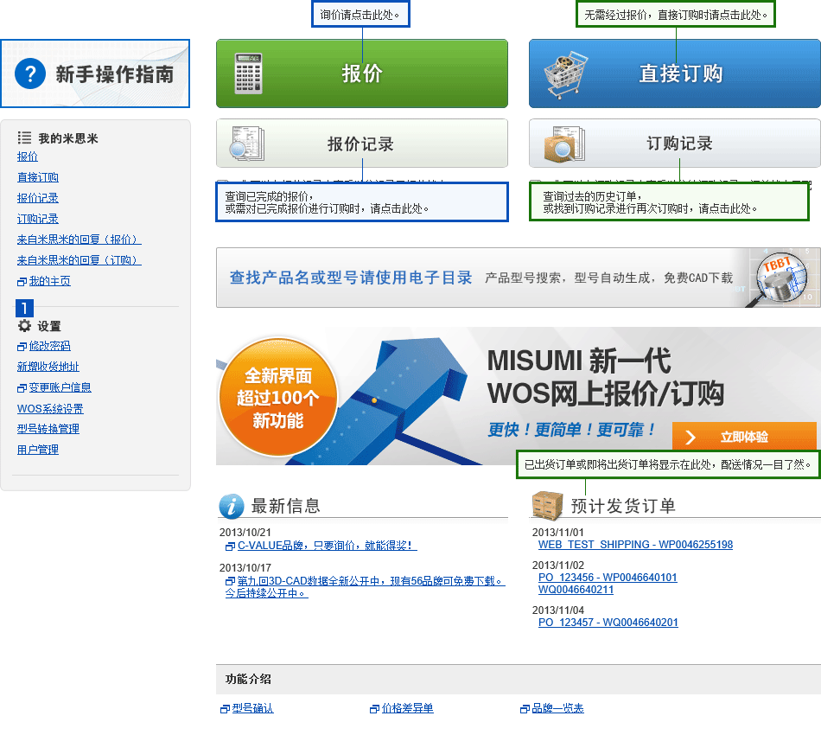Click the external-link icon beside 价格差异单
The height and width of the screenshot is (735, 821).
point(374,709)
